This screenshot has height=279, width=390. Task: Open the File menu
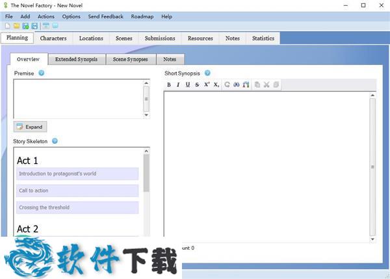(x=9, y=16)
